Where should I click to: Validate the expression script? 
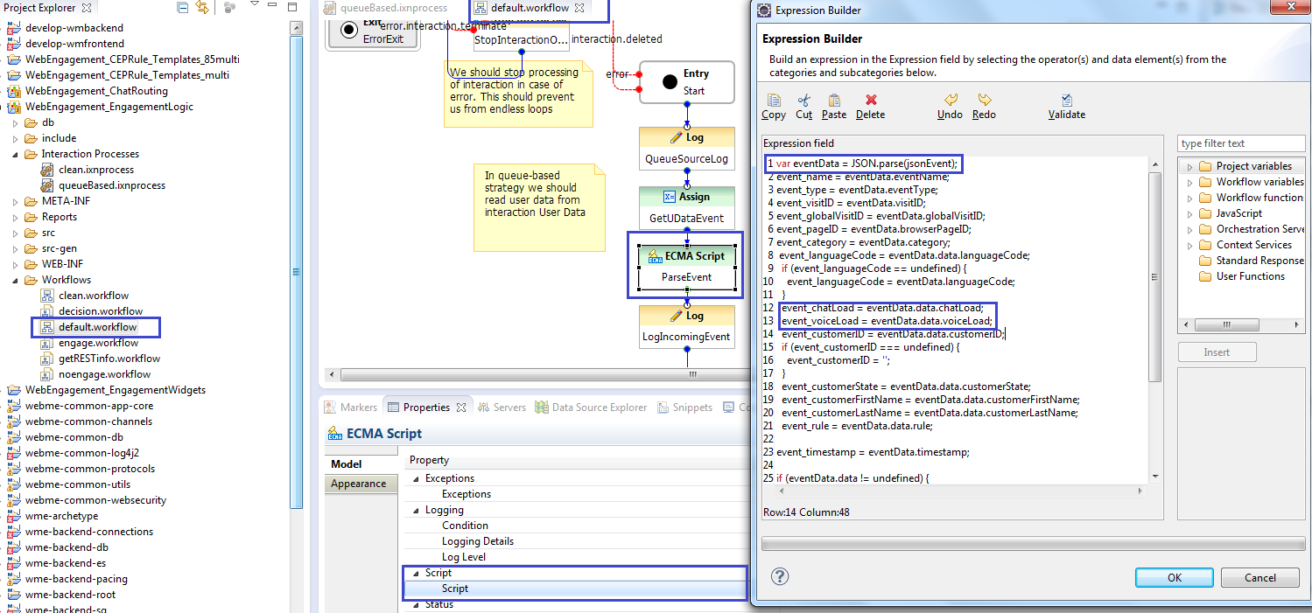coord(1066,101)
